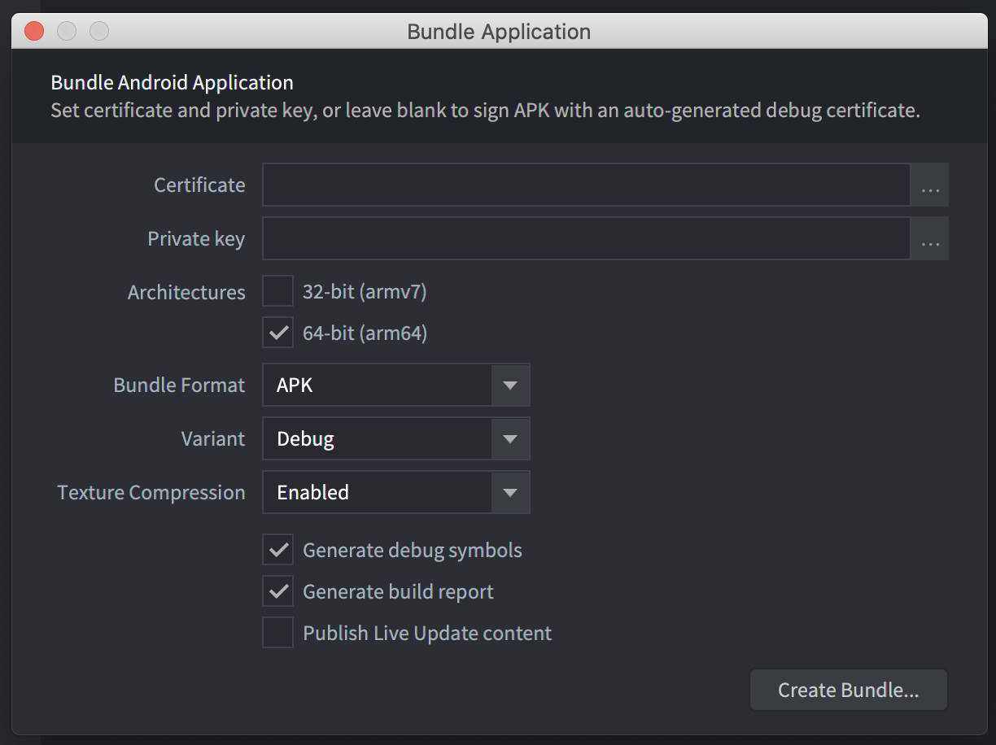Click the Certificate label
Viewport: 996px width, 745px height.
pyautogui.click(x=199, y=185)
